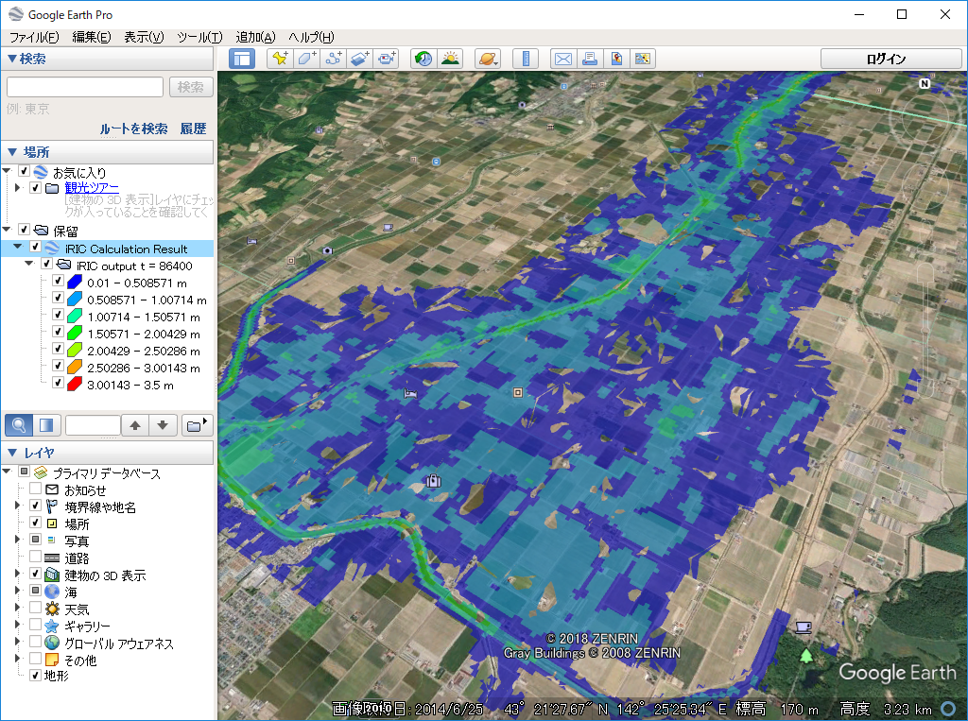968x721 pixels.
Task: Open the planet selector dropdown
Action: pyautogui.click(x=488, y=59)
